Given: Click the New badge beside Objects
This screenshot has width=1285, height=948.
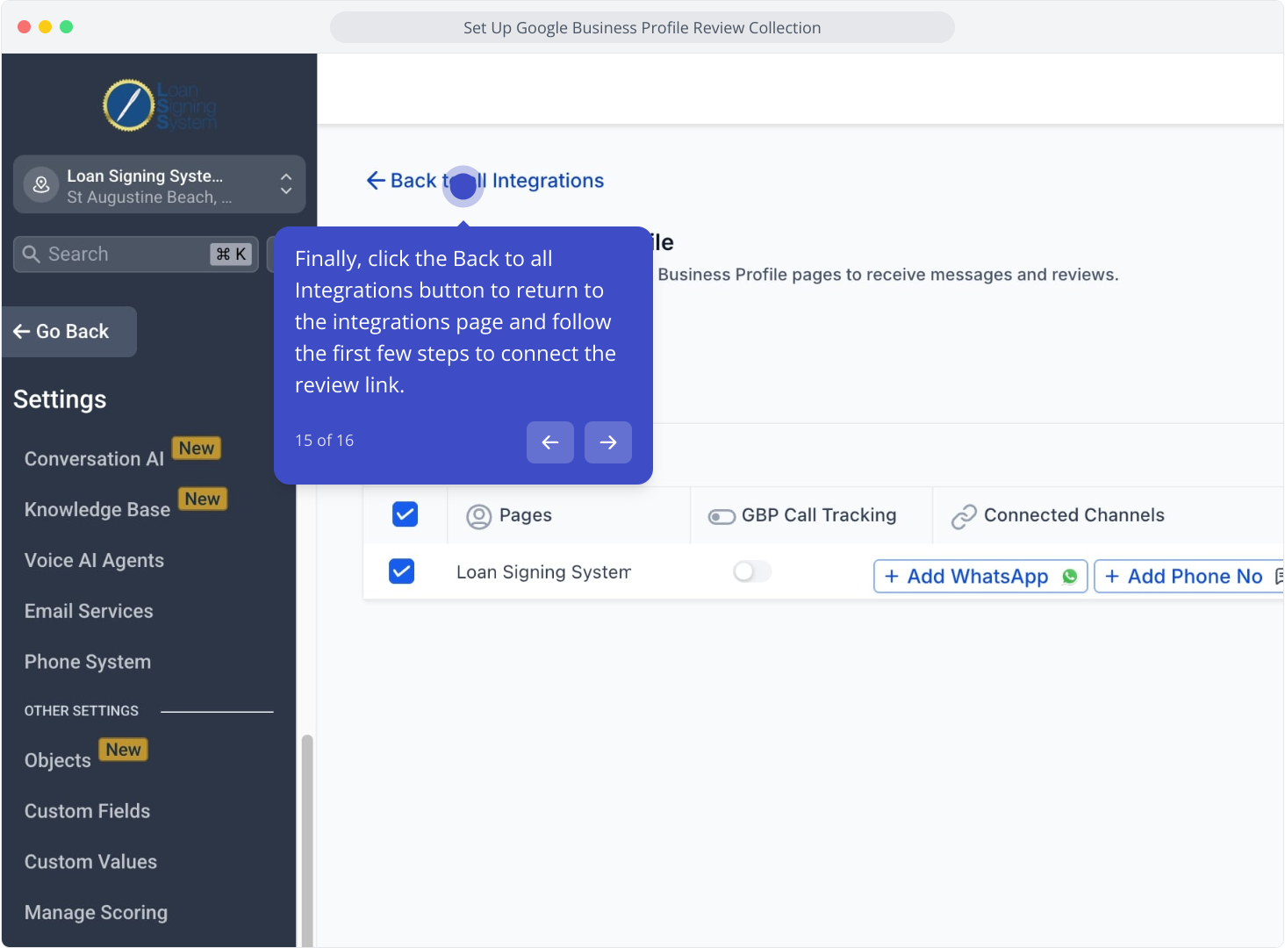Looking at the screenshot, I should (x=124, y=750).
